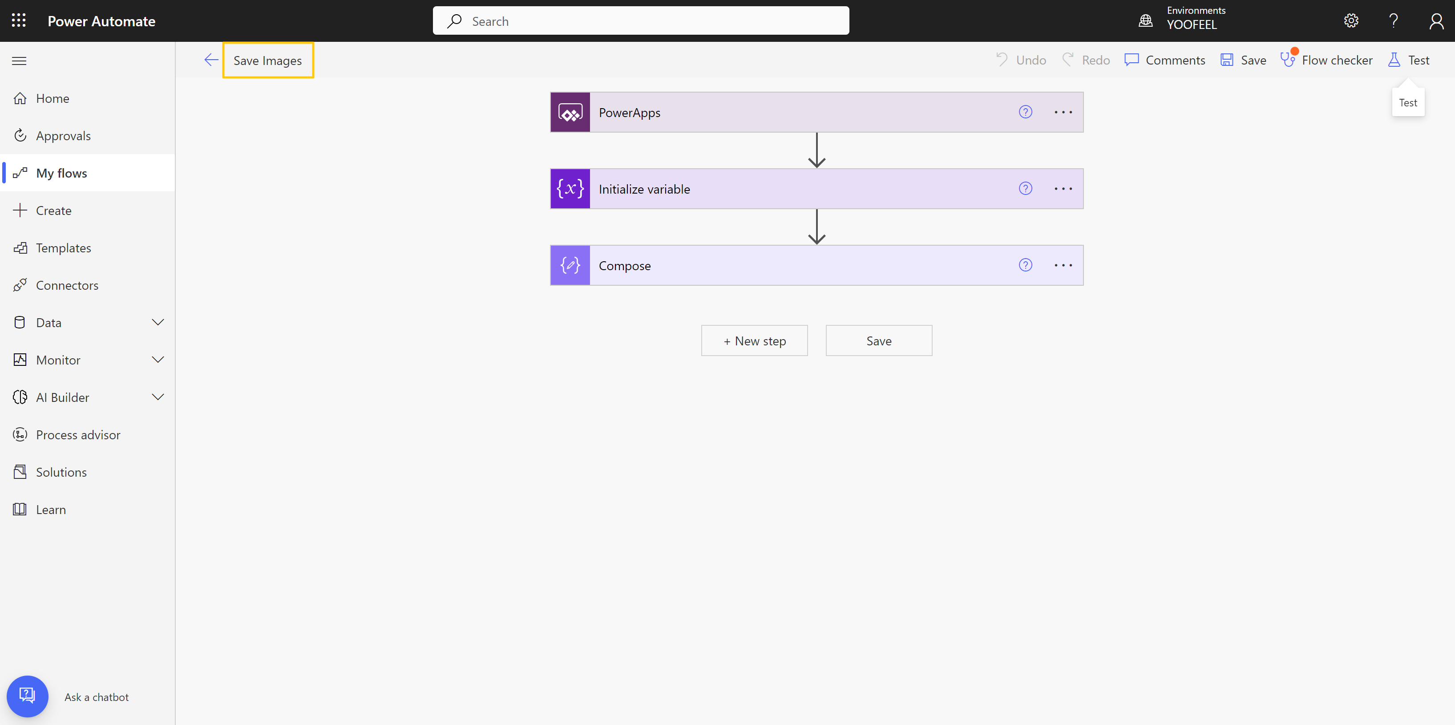This screenshot has height=725, width=1455.
Task: Open Comments pane
Action: pyautogui.click(x=1165, y=60)
